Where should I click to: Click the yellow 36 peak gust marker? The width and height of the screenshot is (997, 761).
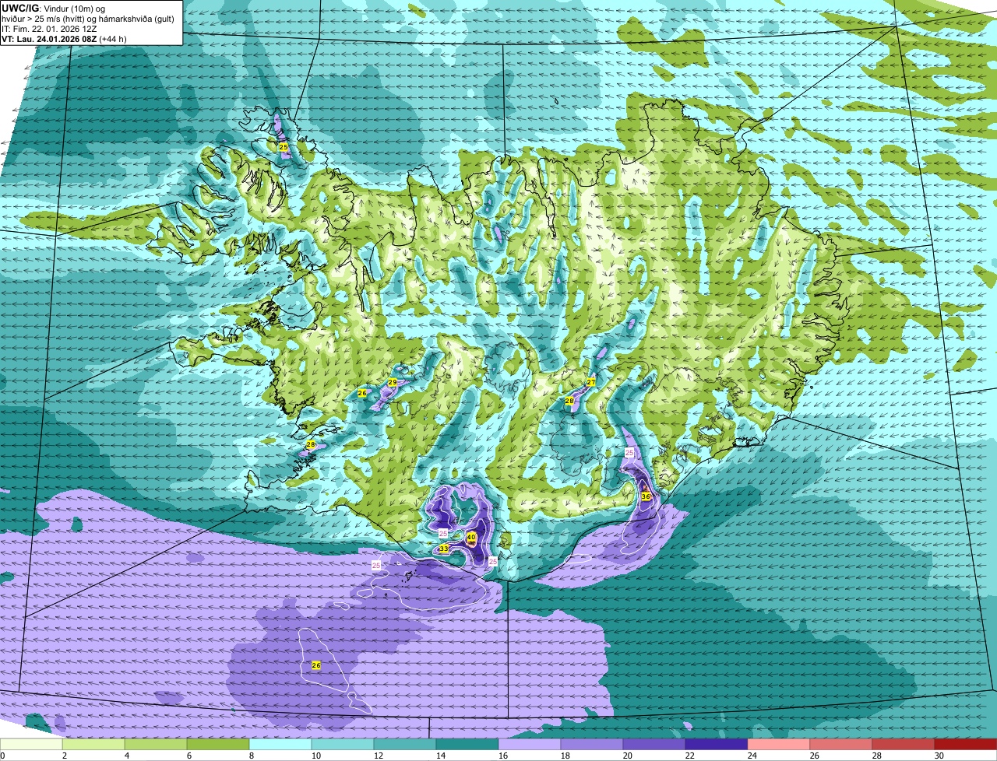tap(646, 496)
